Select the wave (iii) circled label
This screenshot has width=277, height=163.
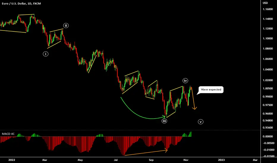coord(164,121)
